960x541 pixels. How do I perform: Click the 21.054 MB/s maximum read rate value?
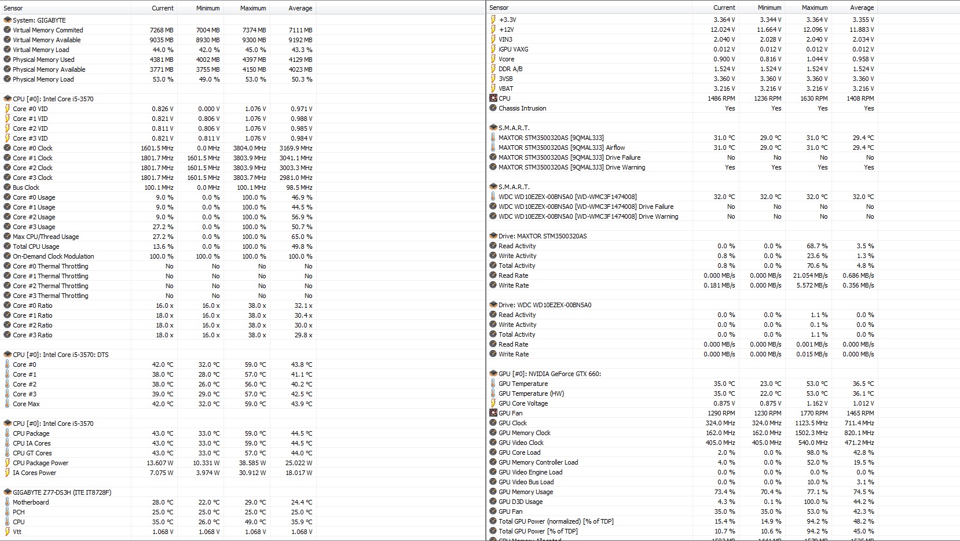click(811, 275)
